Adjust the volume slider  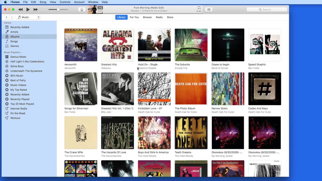tap(58, 10)
